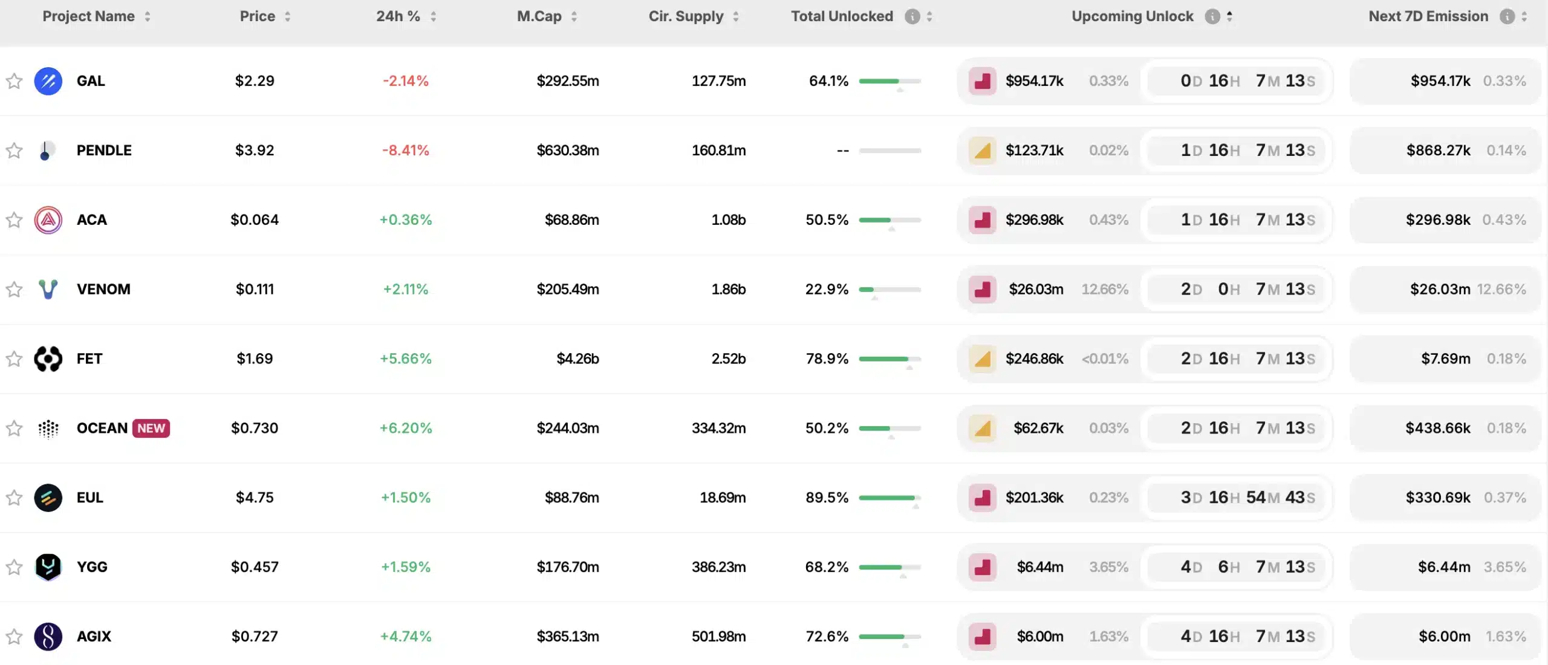The height and width of the screenshot is (665, 1548).
Task: Click the AGIX project logo icon
Action: coord(48,637)
